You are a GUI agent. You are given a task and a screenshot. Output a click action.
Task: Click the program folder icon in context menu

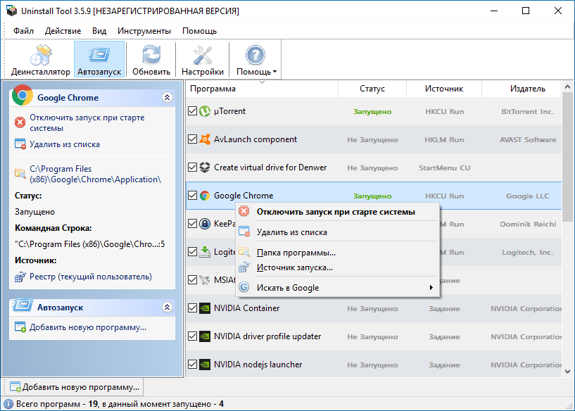(x=244, y=252)
